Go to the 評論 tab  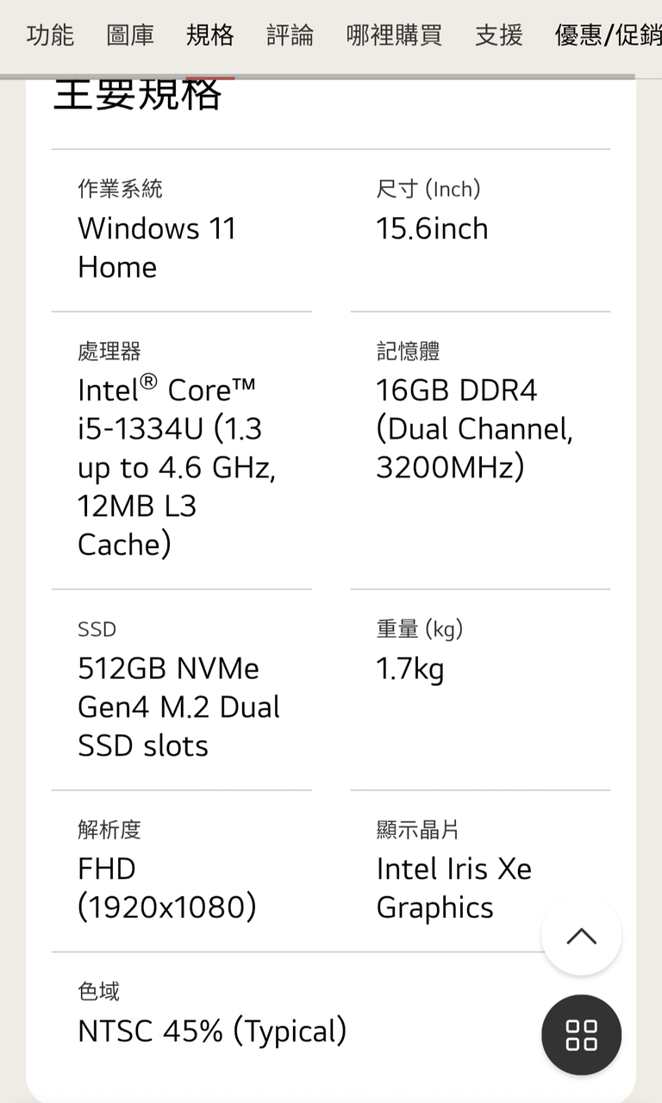[290, 35]
